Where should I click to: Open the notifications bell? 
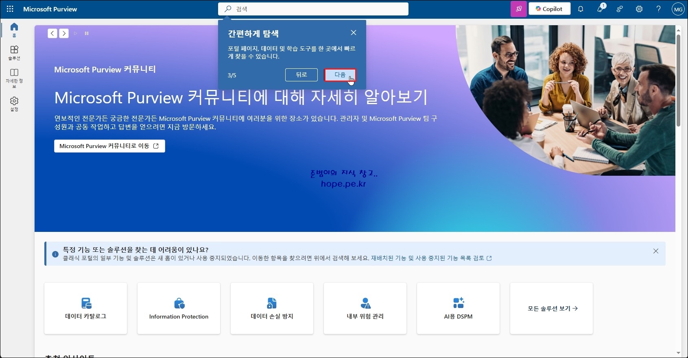click(x=581, y=9)
